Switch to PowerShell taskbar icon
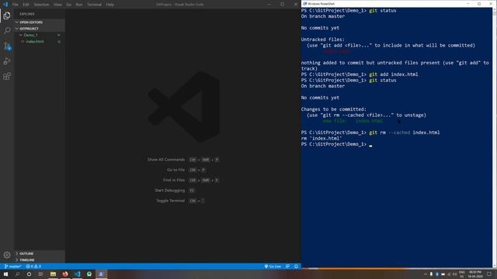 click(x=102, y=274)
